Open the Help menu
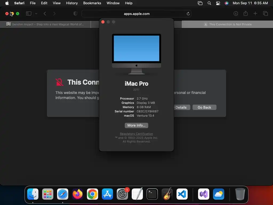The width and height of the screenshot is (273, 205). (129, 3)
